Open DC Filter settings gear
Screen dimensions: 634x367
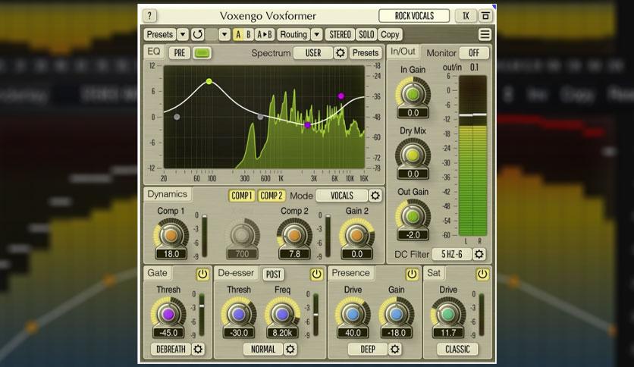pos(479,254)
